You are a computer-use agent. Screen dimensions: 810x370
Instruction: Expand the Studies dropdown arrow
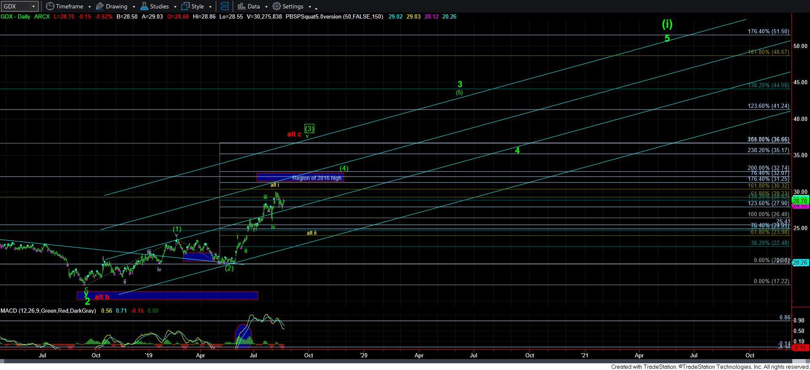point(175,7)
